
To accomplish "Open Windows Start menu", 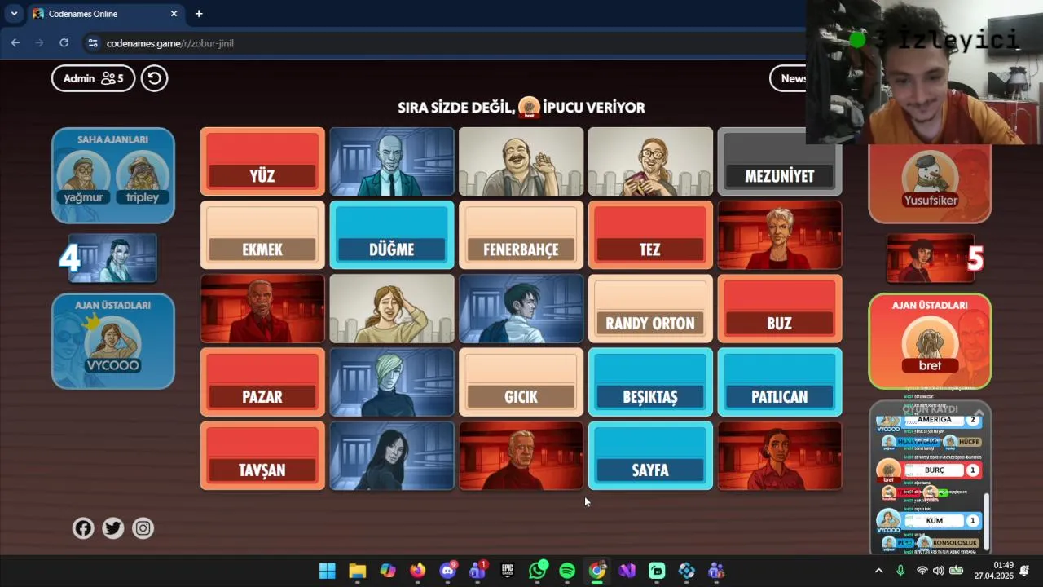I will click(x=328, y=571).
